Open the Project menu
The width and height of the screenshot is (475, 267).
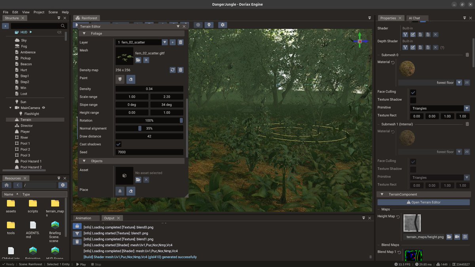click(x=39, y=12)
